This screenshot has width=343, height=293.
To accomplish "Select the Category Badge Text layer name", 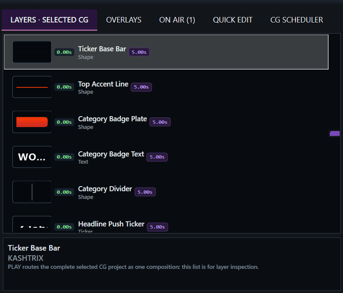I will pos(111,154).
